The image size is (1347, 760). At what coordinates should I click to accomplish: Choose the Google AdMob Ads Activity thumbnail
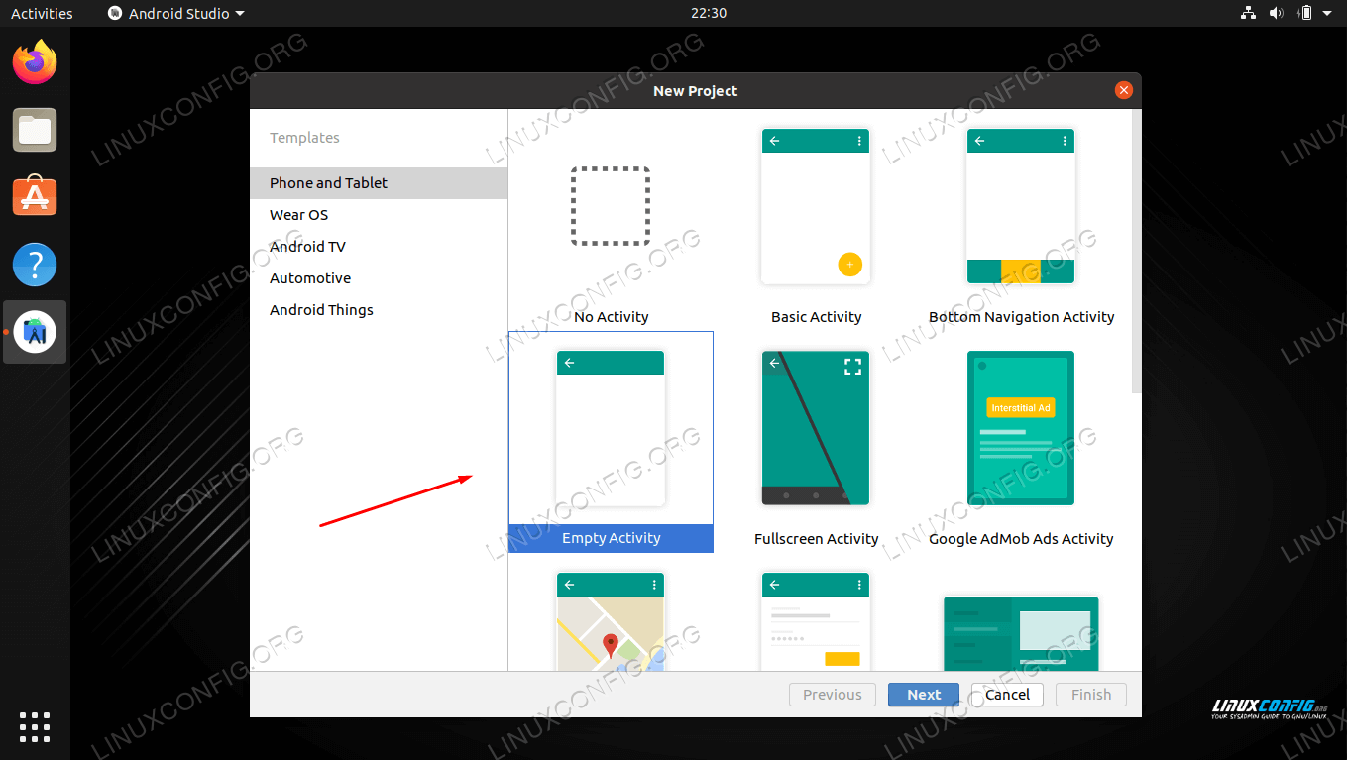pos(1021,428)
